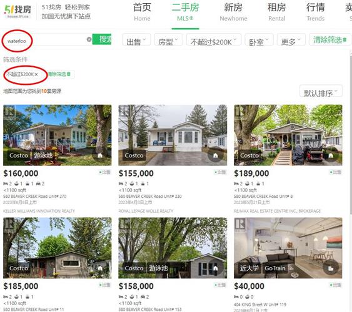Open the 出售 dropdown filter

(136, 40)
